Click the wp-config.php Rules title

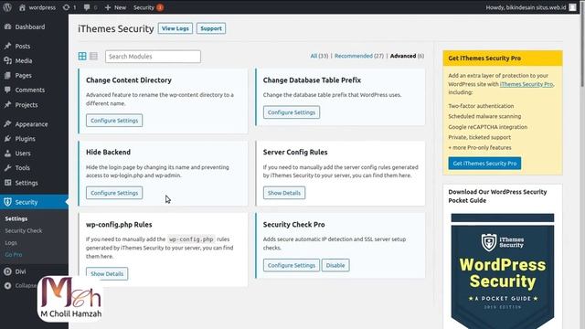pos(119,225)
